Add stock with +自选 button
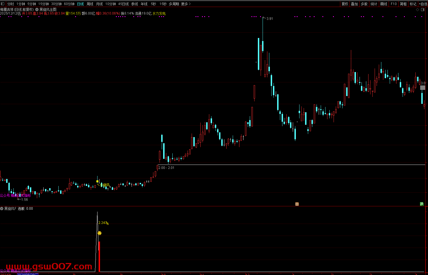The height and width of the screenshot is (275, 428). coord(423,4)
